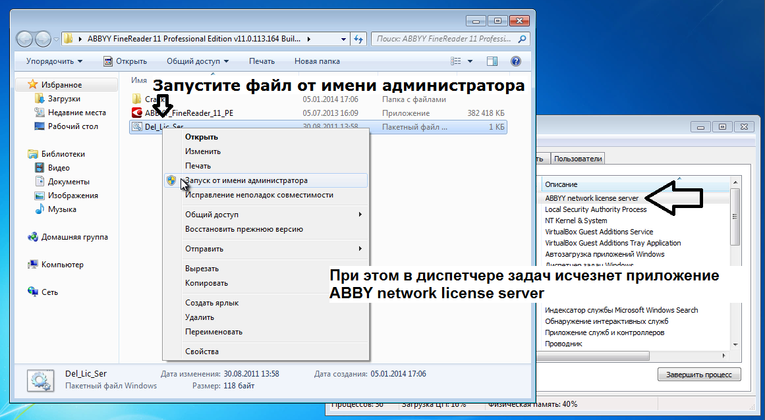Open the Музыка library
765x420 pixels.
coord(62,209)
